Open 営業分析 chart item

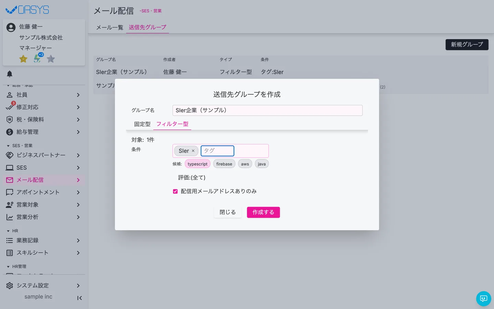tap(44, 217)
